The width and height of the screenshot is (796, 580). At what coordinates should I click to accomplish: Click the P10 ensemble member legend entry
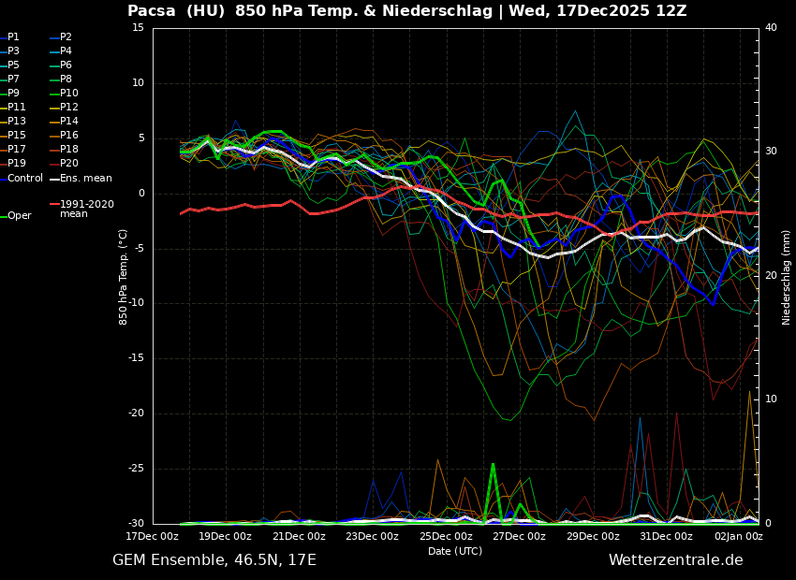click(68, 94)
